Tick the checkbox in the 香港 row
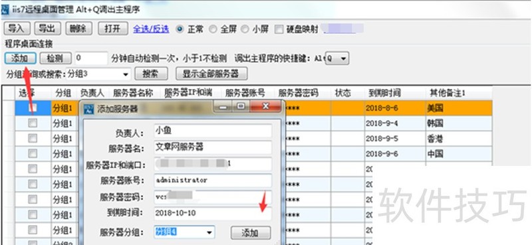 click(33, 139)
